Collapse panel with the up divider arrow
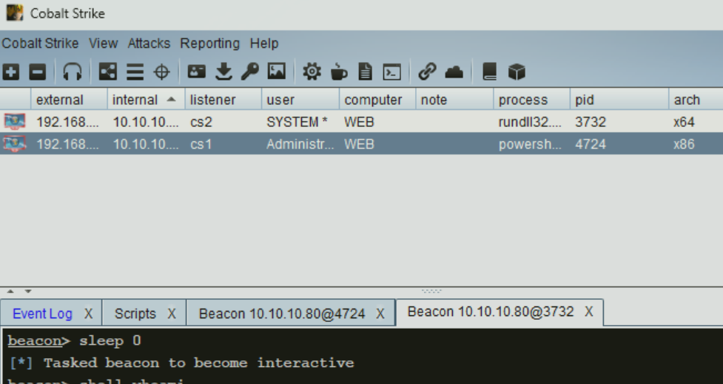Screen dimensions: 723x384 pyautogui.click(x=10, y=292)
